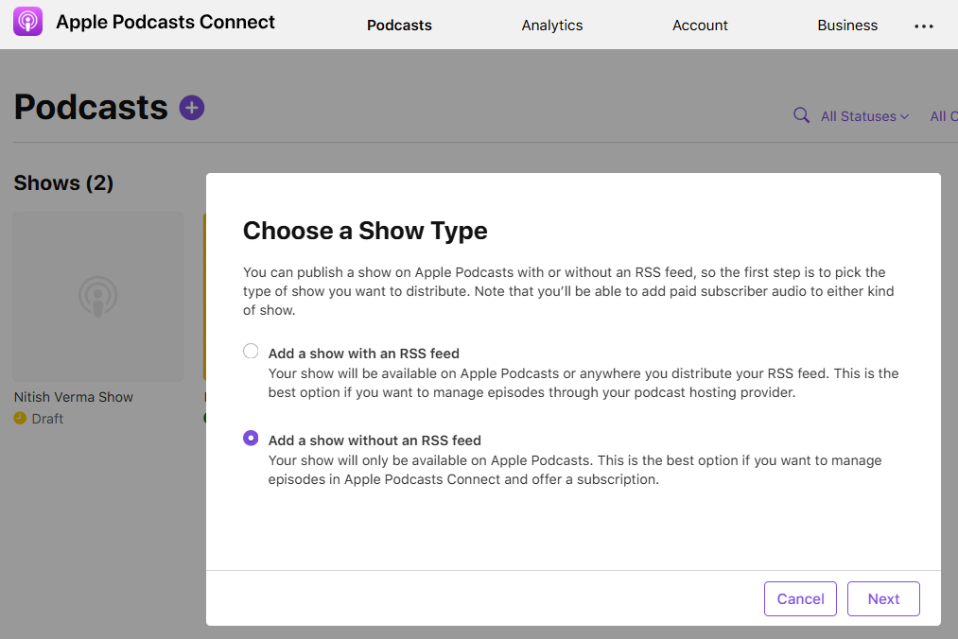Click the 'Podcasts' page heading
The image size is (958, 639).
pos(91,108)
